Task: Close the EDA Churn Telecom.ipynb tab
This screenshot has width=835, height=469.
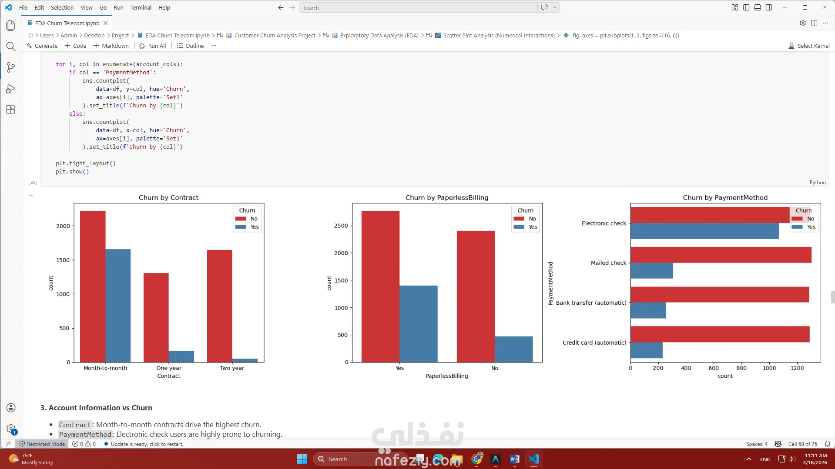Action: pos(105,23)
